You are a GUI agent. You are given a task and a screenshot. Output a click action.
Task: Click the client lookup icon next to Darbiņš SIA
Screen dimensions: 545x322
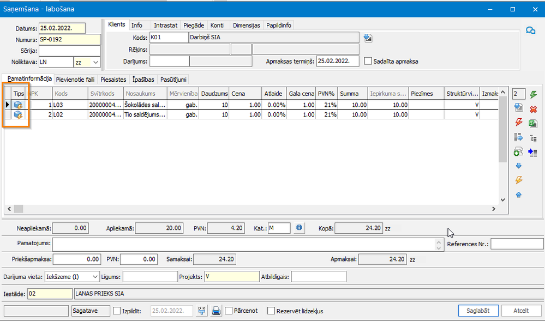pyautogui.click(x=368, y=38)
